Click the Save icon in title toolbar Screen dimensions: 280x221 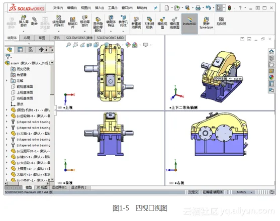click(188, 8)
